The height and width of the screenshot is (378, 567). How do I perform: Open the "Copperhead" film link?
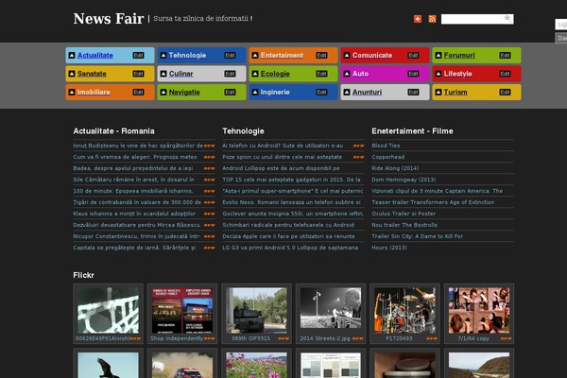[388, 157]
